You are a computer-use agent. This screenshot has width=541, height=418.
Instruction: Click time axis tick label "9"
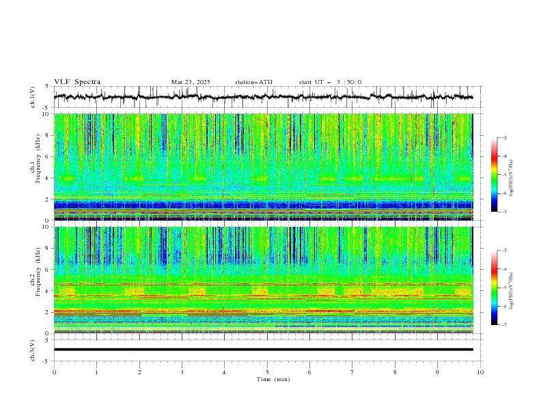click(437, 372)
